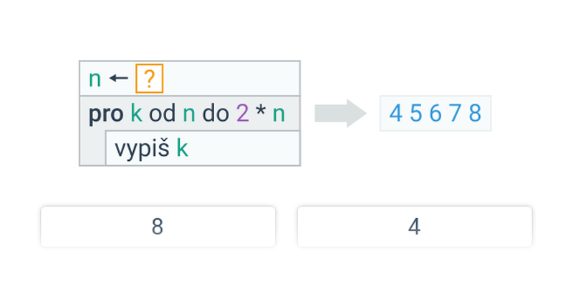Choose answer option 4
This screenshot has width=573, height=286.
(x=415, y=227)
